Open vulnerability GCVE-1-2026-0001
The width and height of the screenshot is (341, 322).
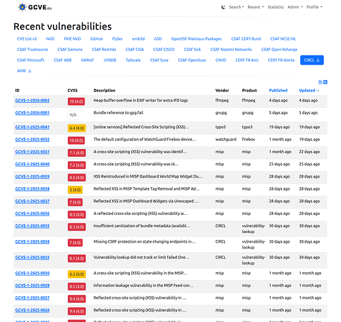pyautogui.click(x=32, y=113)
